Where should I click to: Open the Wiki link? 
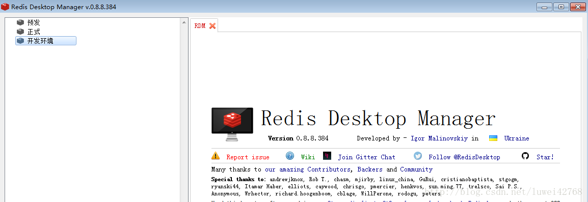pos(308,157)
